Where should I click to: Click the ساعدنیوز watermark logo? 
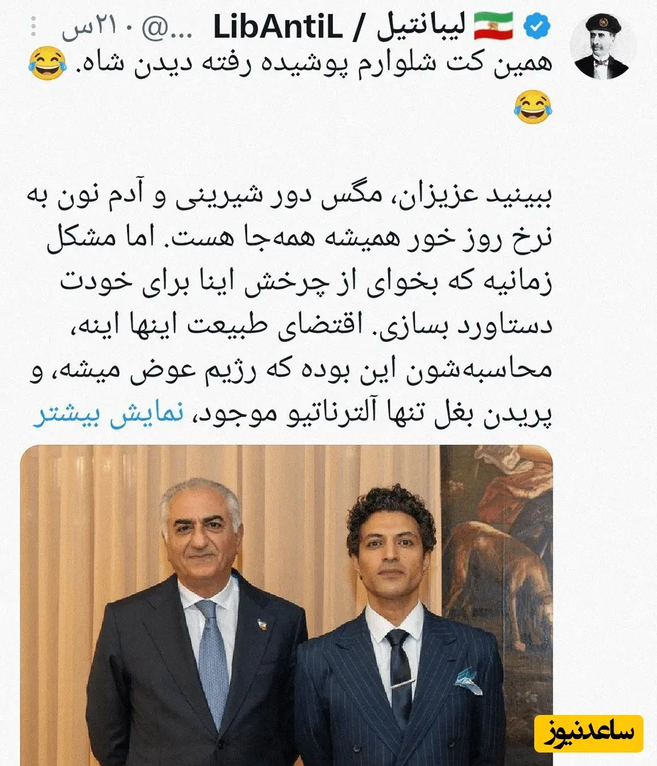(589, 732)
